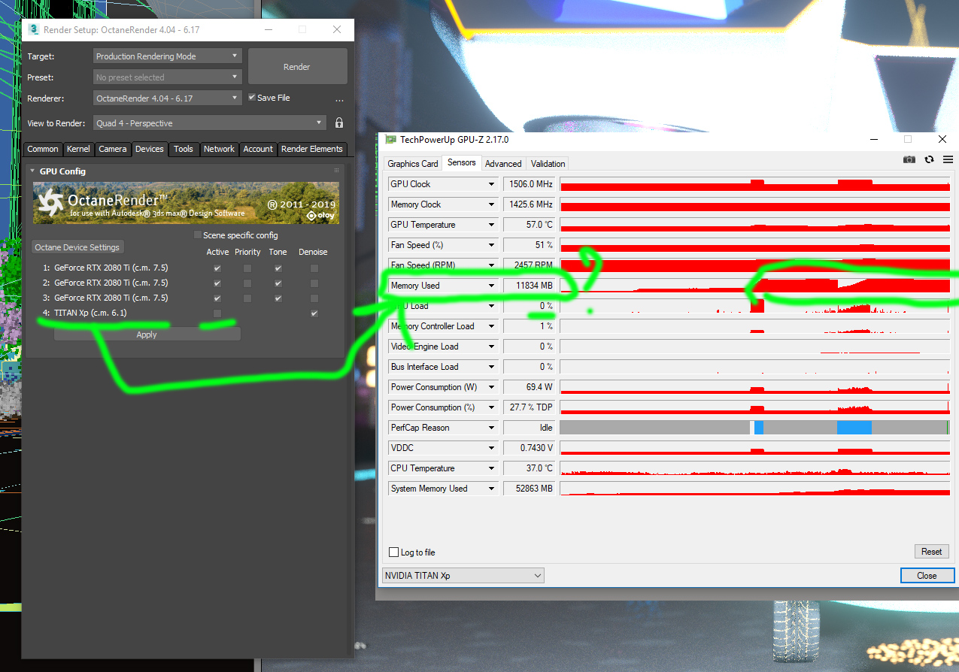The image size is (959, 672).
Task: Click the GPU-Z refresh icon
Action: [x=930, y=160]
